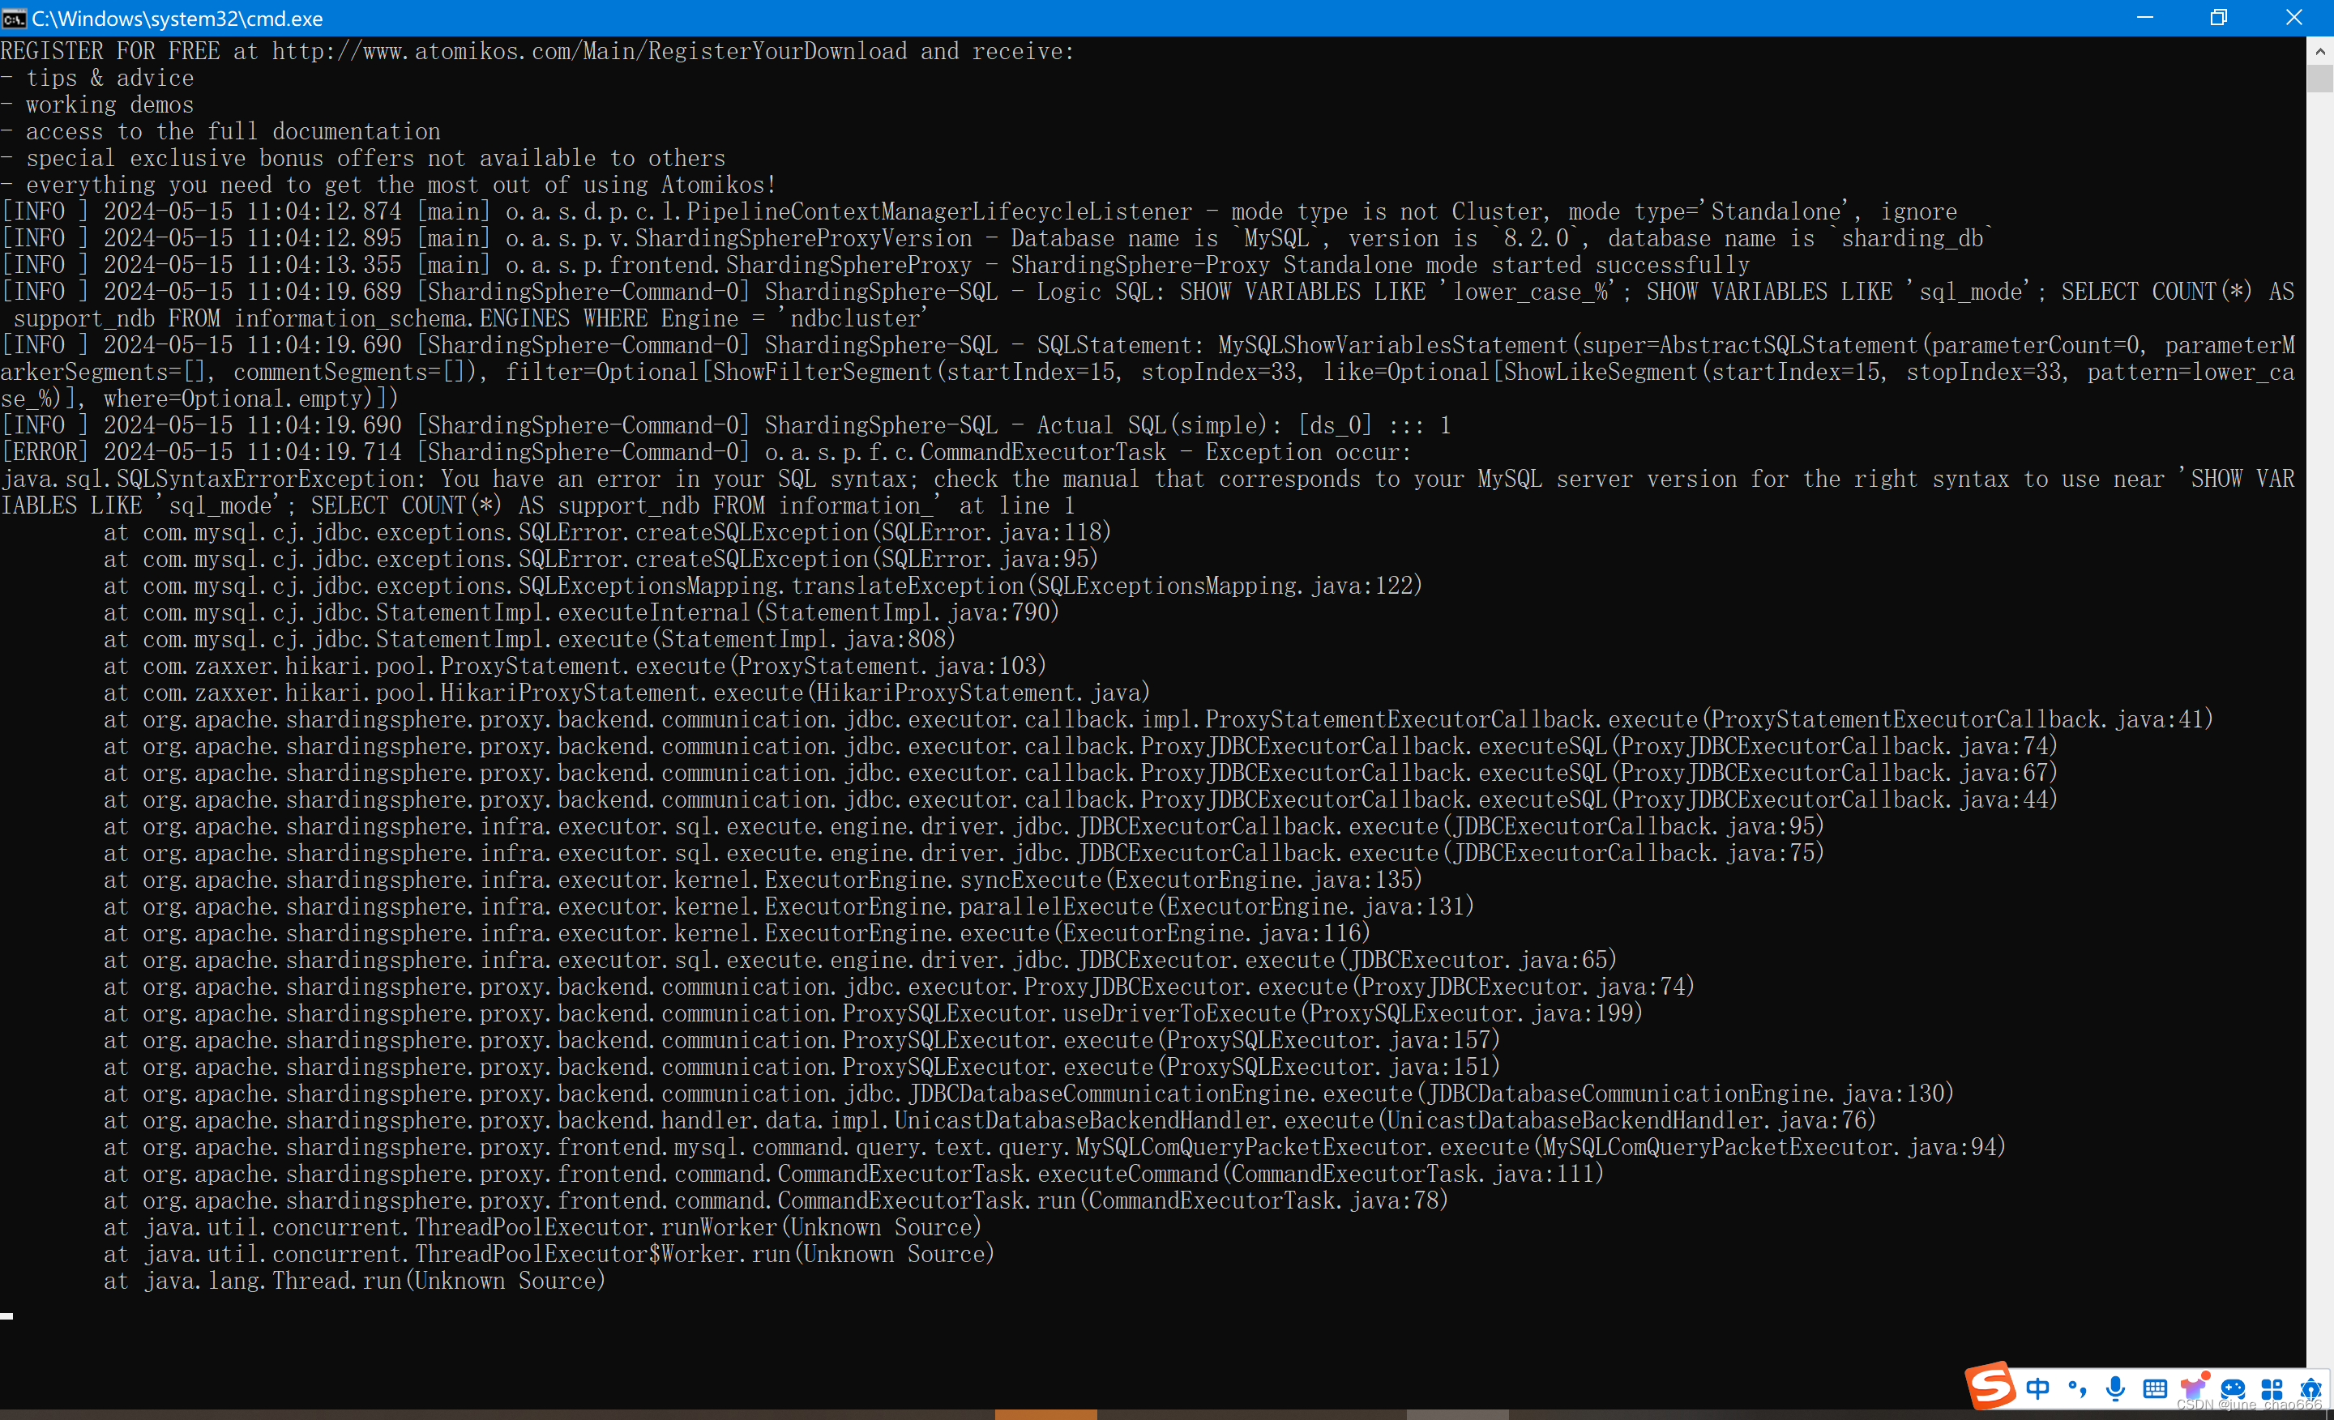The image size is (2334, 1420).
Task: Minimize the command prompt window
Action: (x=2144, y=18)
